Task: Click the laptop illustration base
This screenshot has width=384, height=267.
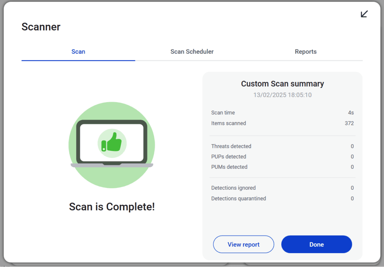Action: (112, 165)
